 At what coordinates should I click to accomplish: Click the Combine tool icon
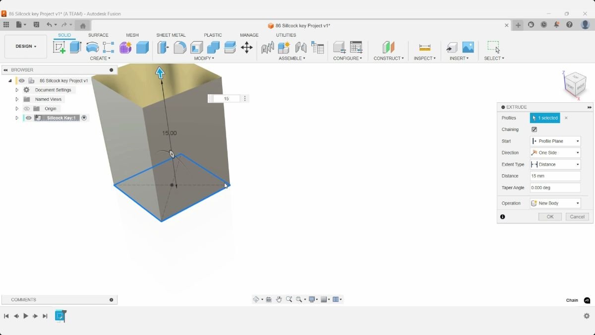[x=213, y=47]
